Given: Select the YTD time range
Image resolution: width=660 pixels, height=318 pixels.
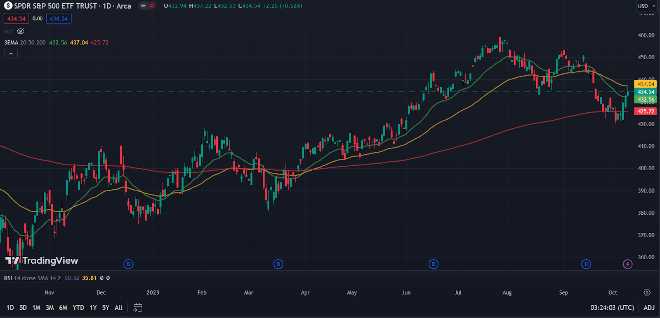Looking at the screenshot, I should pos(78,307).
